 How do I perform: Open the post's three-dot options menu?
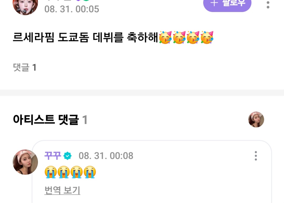[x=268, y=4]
